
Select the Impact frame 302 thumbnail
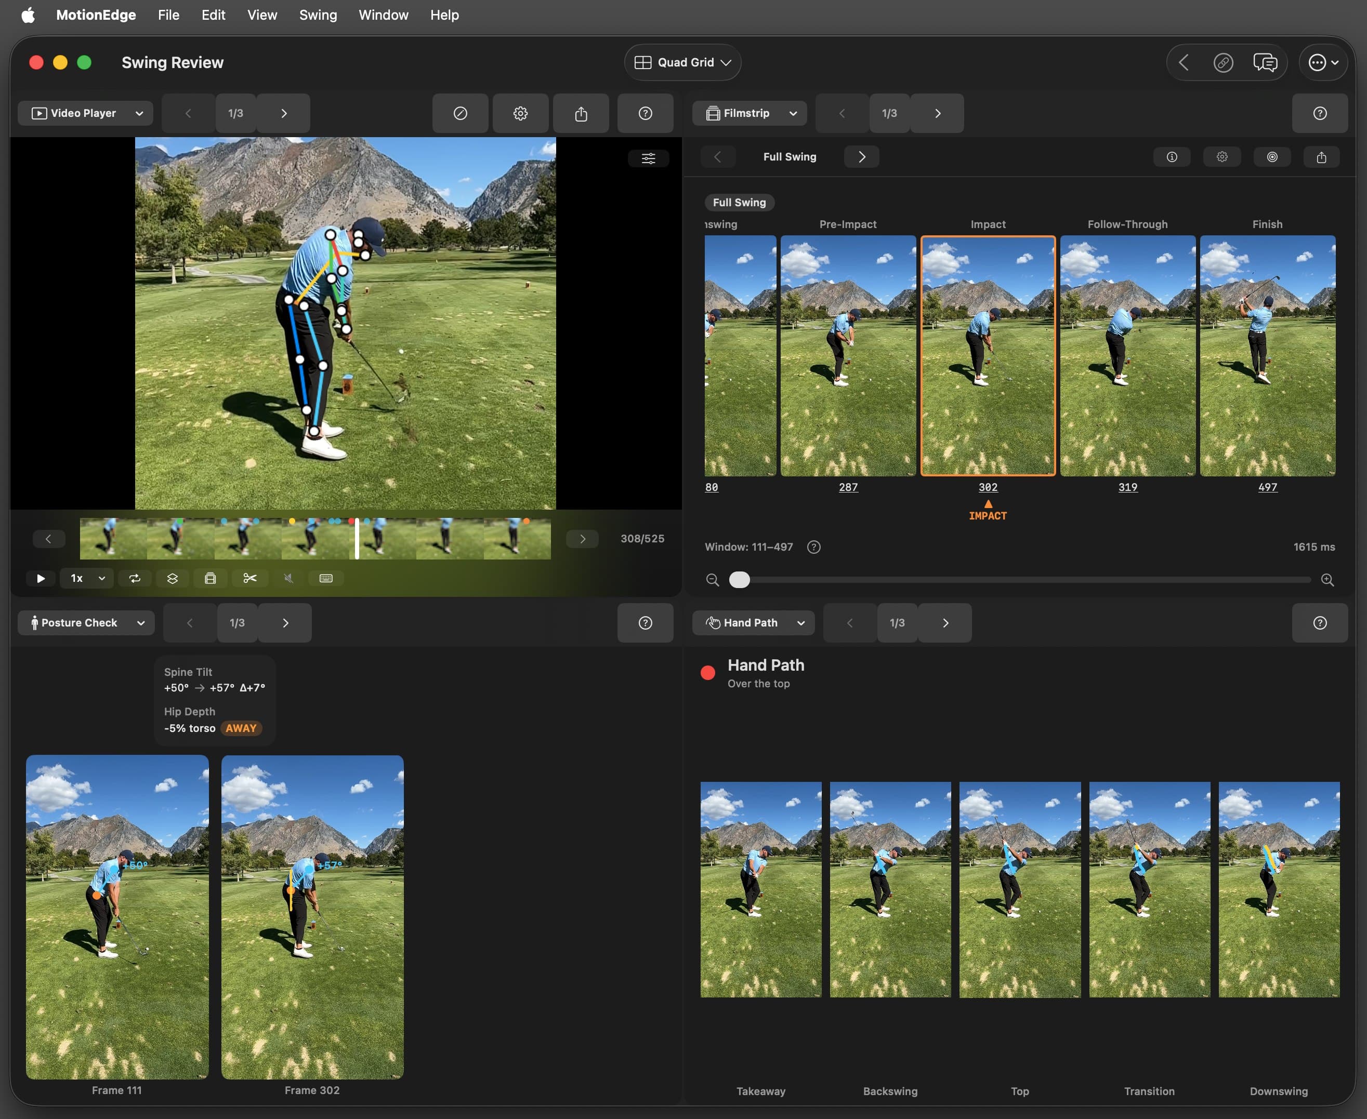click(x=988, y=356)
